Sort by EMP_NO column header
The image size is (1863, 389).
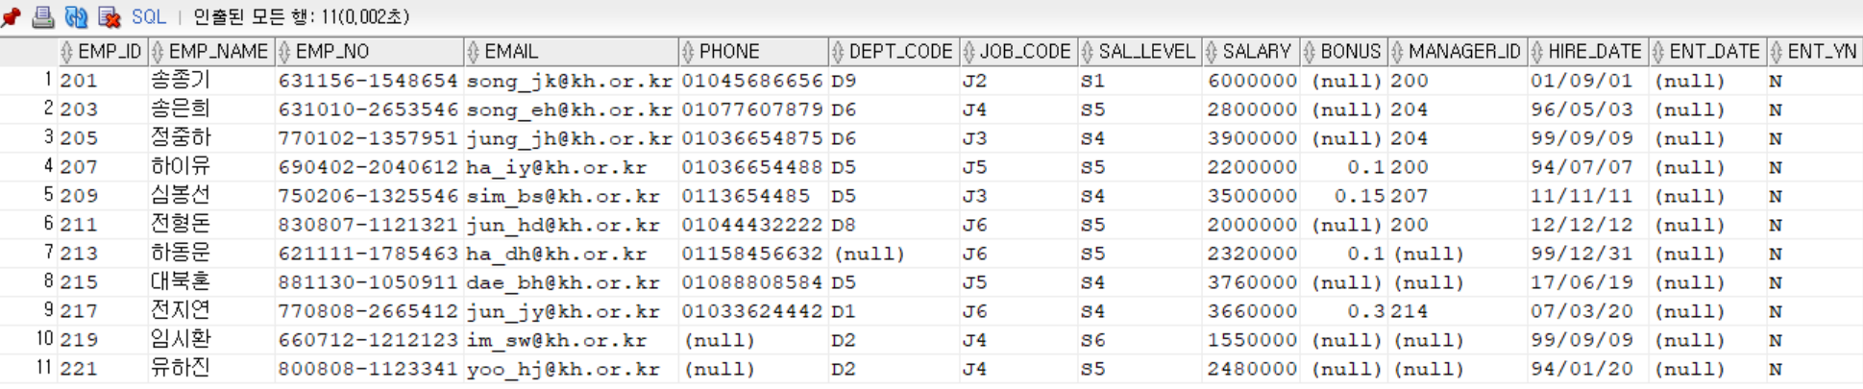369,52
